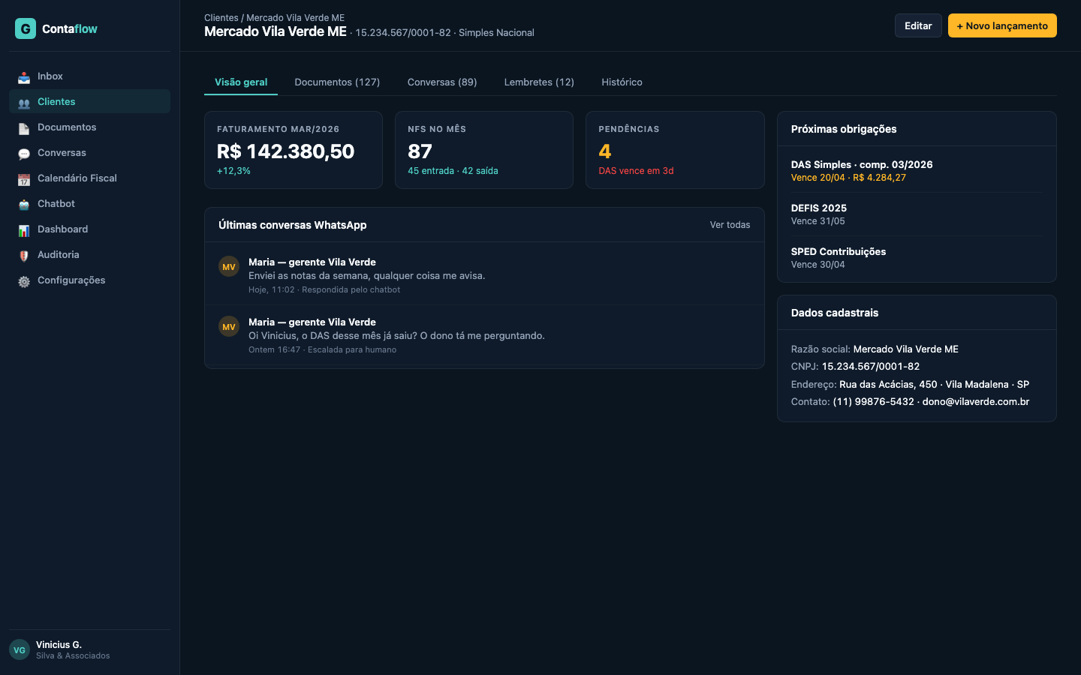1081x675 pixels.
Task: Open the Ver todas conversations link
Action: [x=730, y=225]
